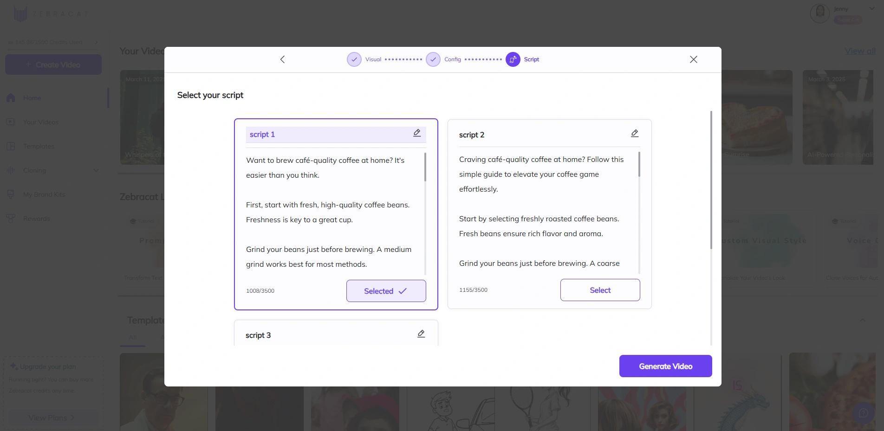Click the View all link

(x=860, y=51)
